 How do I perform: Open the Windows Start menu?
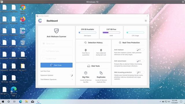click(3, 101)
